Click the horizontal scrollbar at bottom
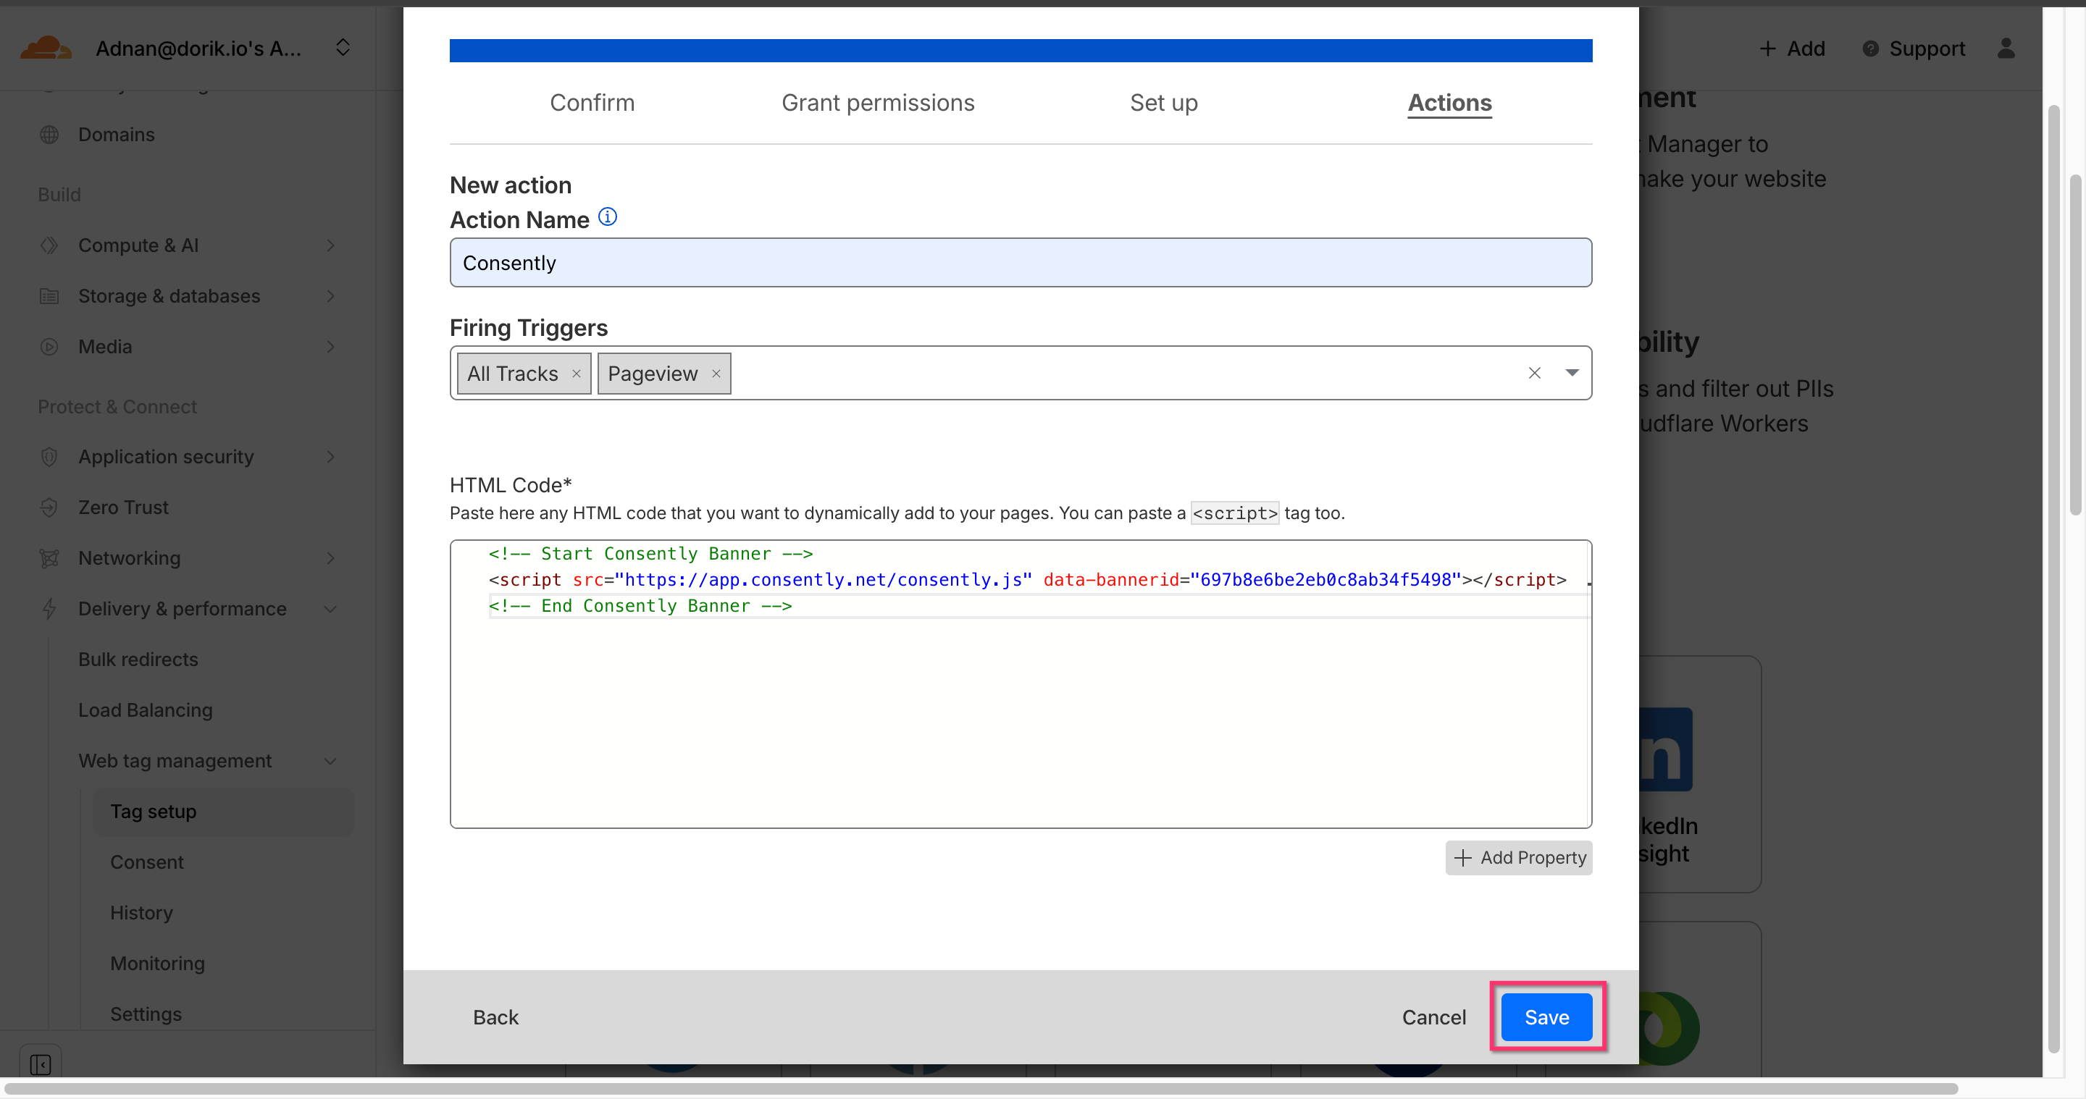This screenshot has height=1099, width=2086. click(x=980, y=1088)
